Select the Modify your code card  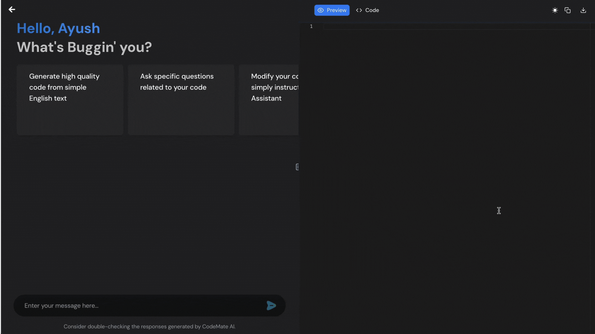(269, 100)
